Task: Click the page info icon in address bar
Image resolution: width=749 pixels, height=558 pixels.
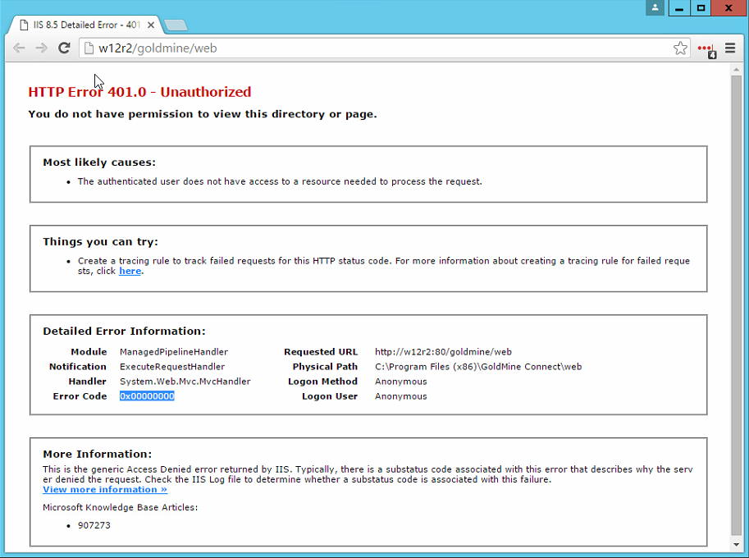Action: [x=89, y=48]
